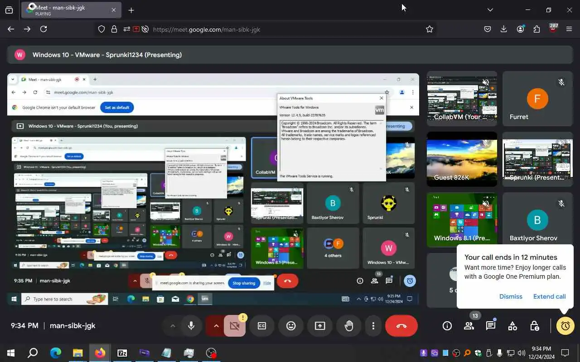Image resolution: width=580 pixels, height=362 pixels.
Task: Go forward in Firefox history
Action: pyautogui.click(x=27, y=29)
